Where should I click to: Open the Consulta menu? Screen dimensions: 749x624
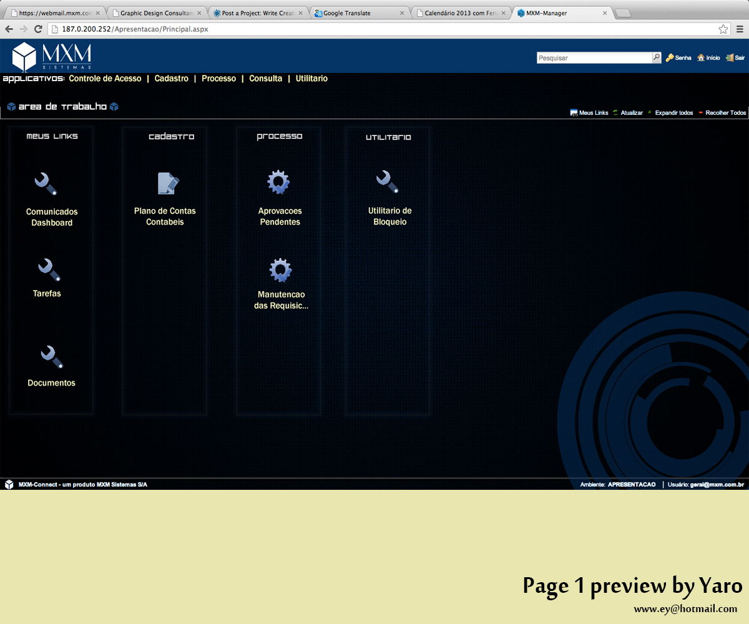click(265, 79)
